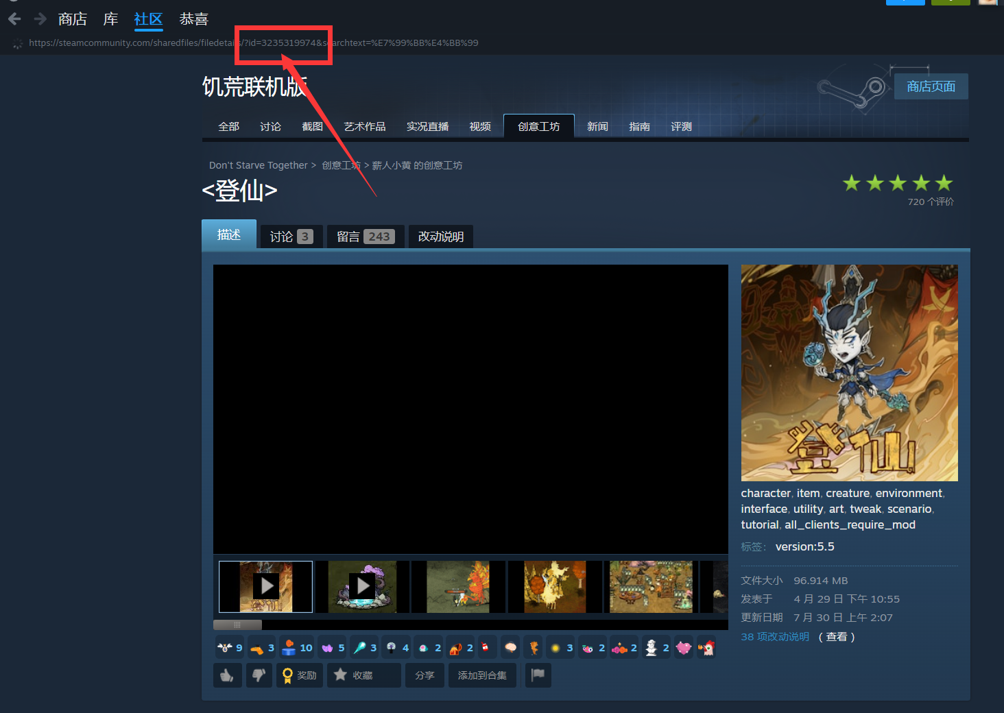Open the 恭喜 profile menu
Screen dimensions: 1004x713
tap(193, 19)
